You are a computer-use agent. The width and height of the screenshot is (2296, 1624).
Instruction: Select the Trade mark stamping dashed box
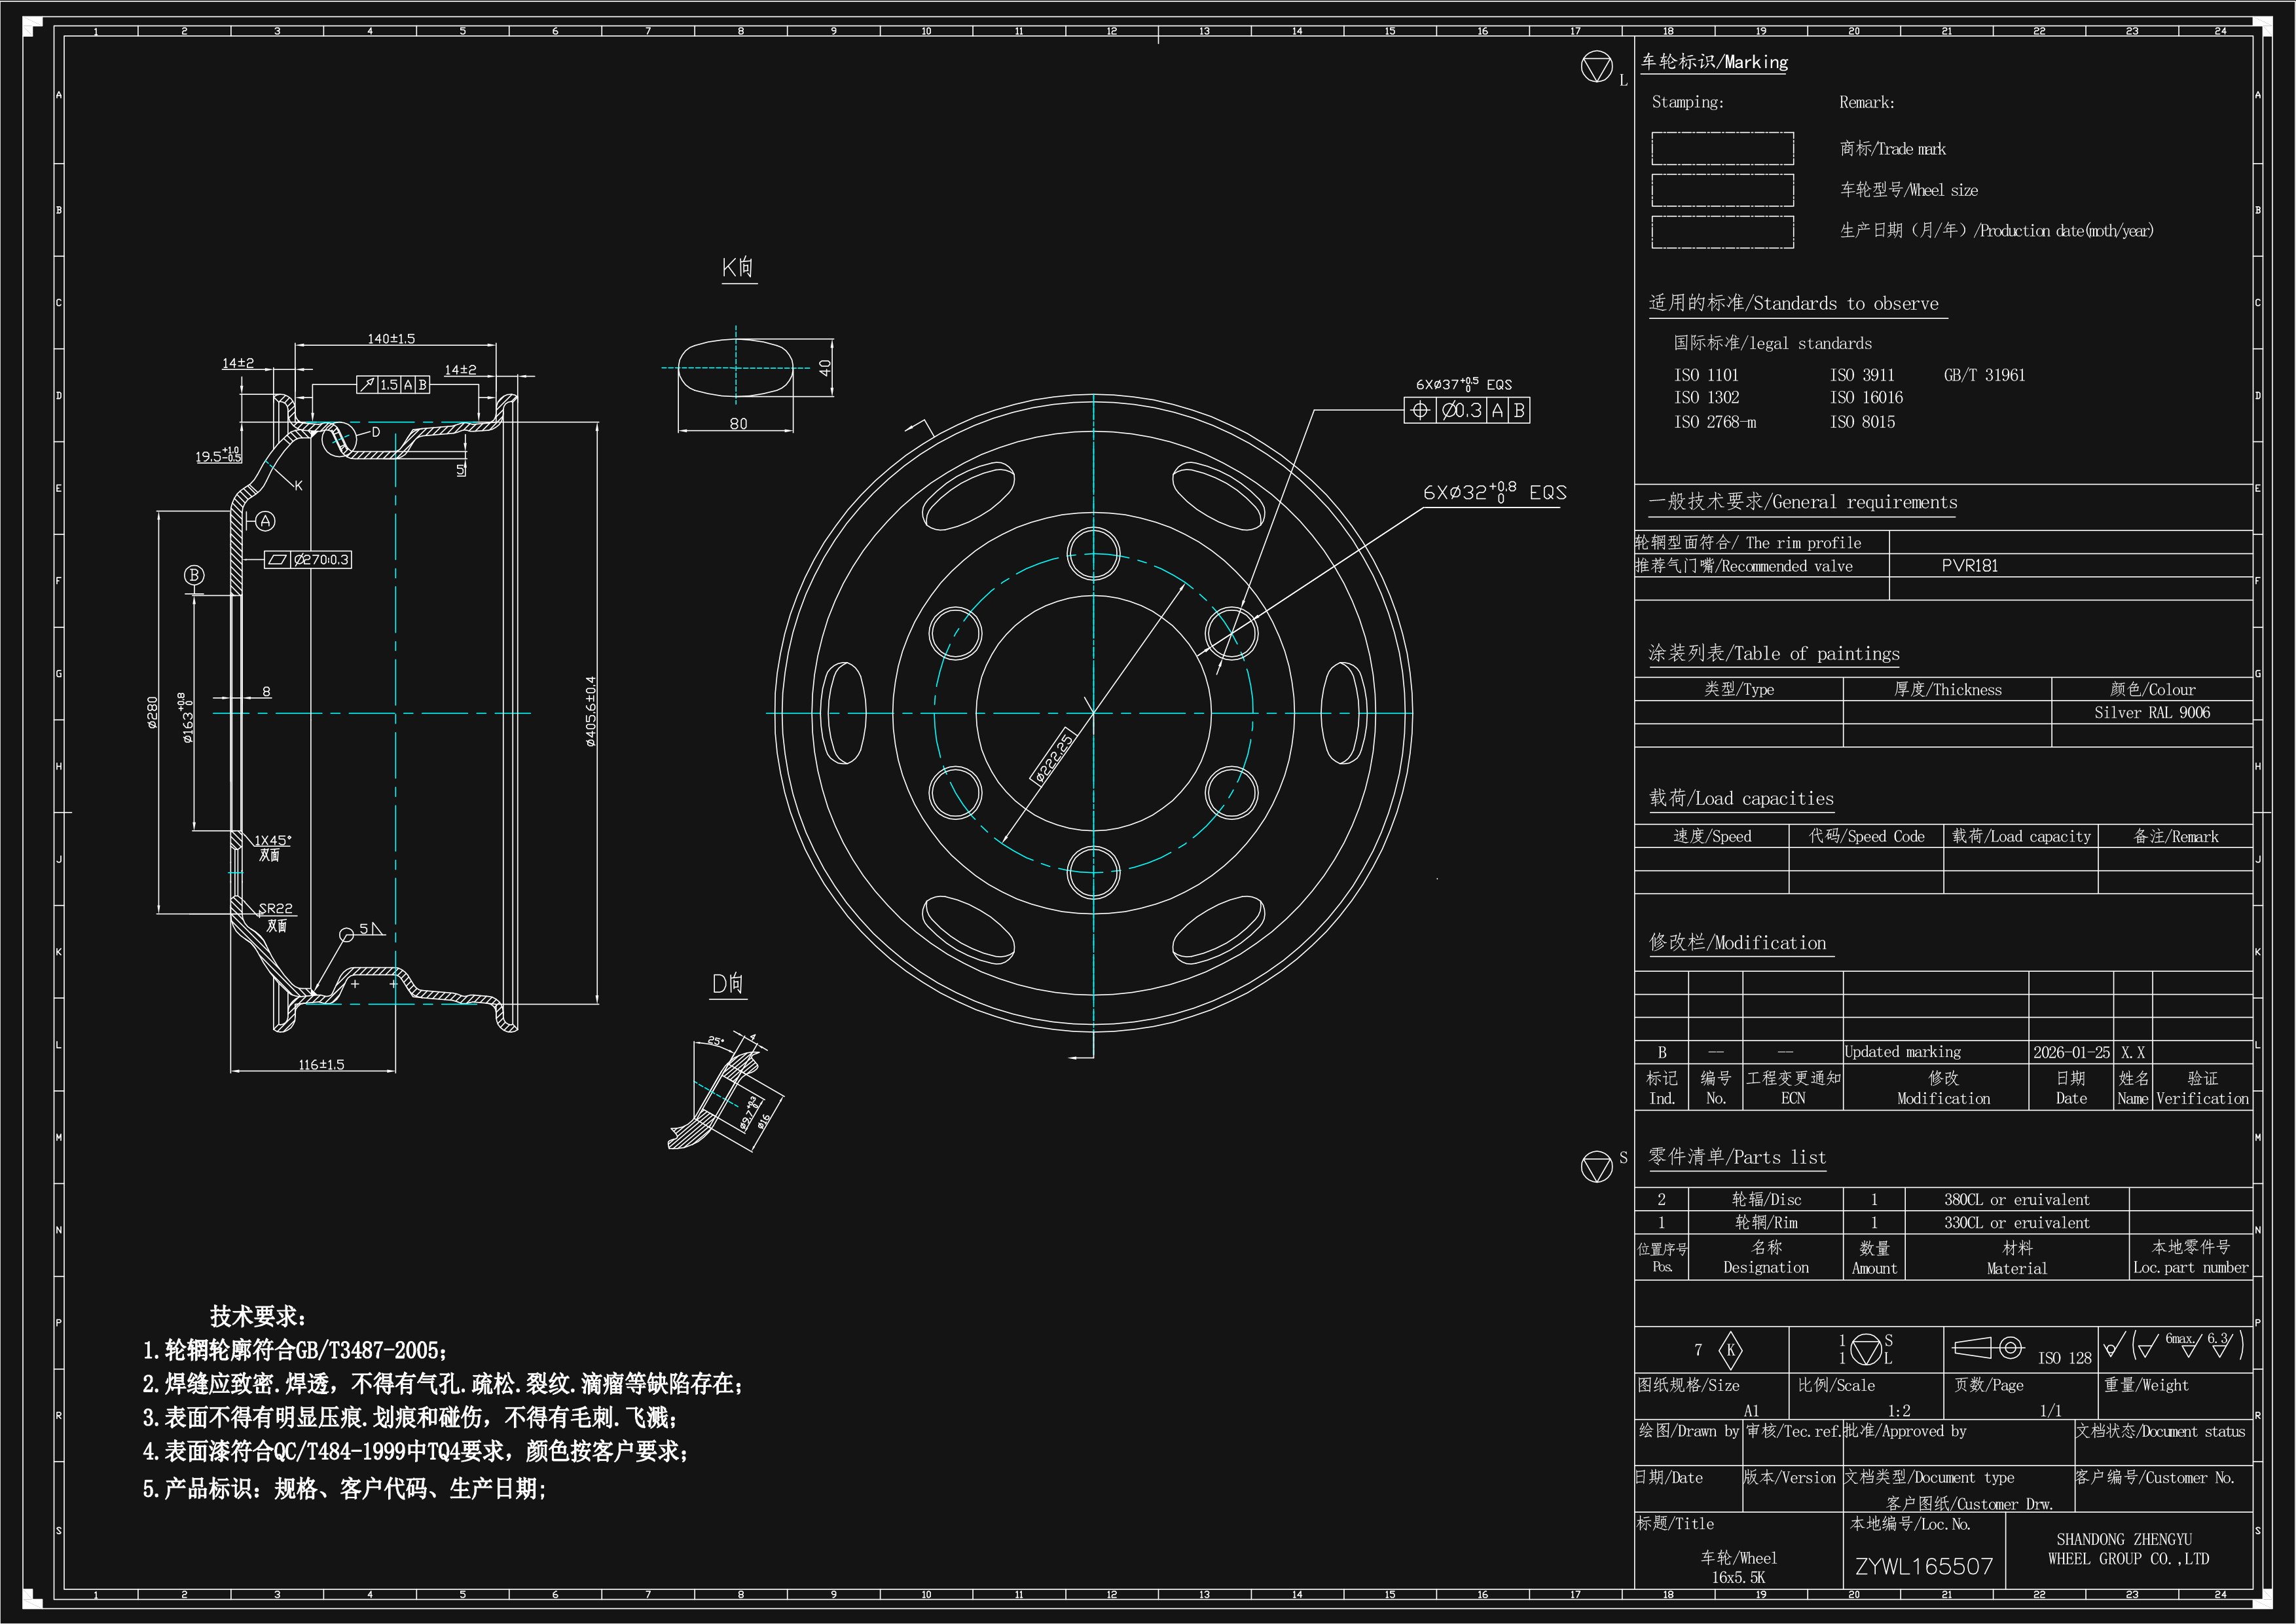(x=1722, y=148)
